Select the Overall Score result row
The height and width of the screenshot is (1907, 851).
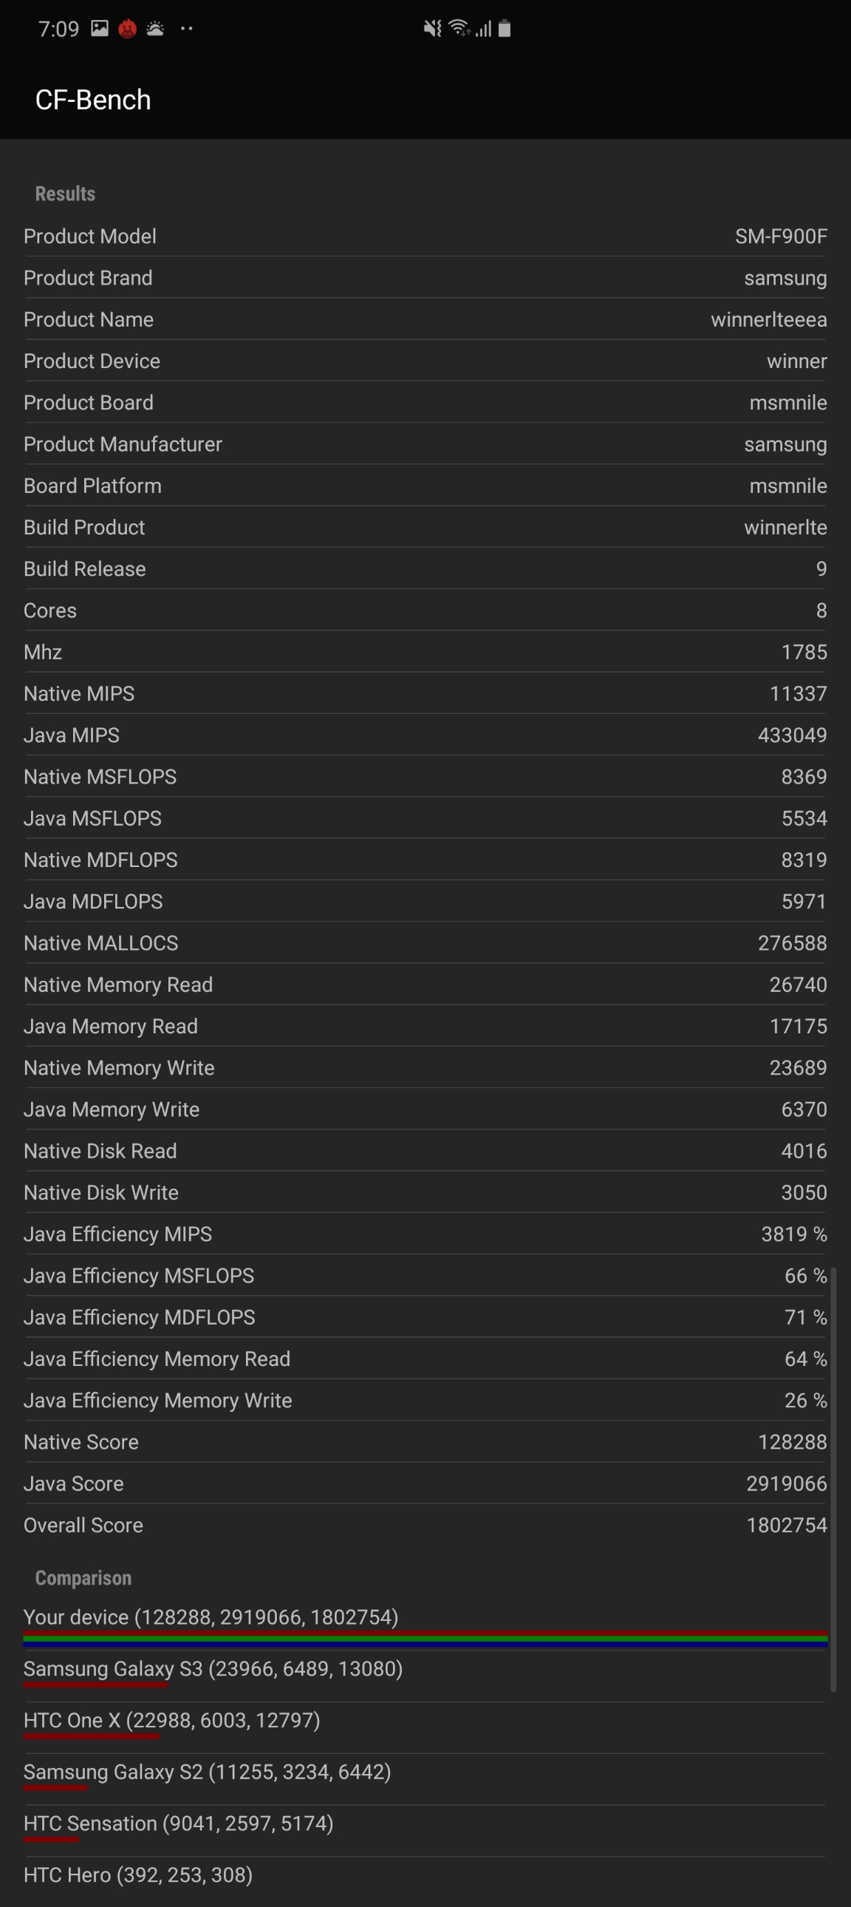click(x=425, y=1525)
